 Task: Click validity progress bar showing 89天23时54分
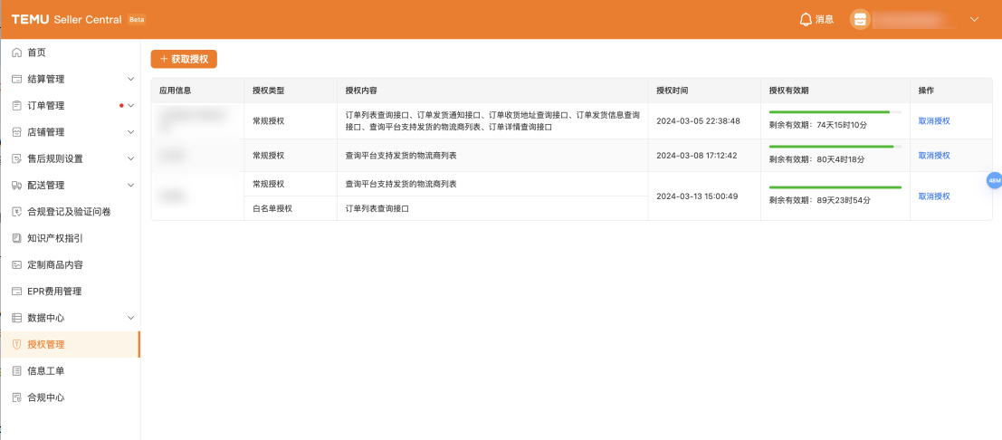[x=835, y=187]
